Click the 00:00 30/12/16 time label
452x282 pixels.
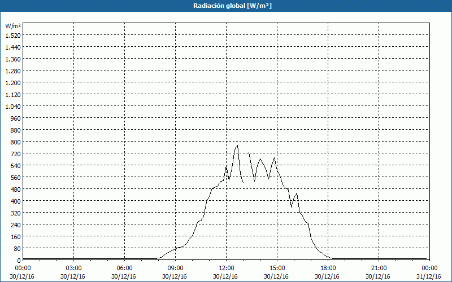pyautogui.click(x=22, y=272)
